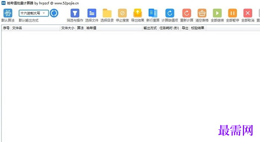This screenshot has width=260, height=142.
Task: Click the 全部继续 resume all icon
Action: pos(217,13)
